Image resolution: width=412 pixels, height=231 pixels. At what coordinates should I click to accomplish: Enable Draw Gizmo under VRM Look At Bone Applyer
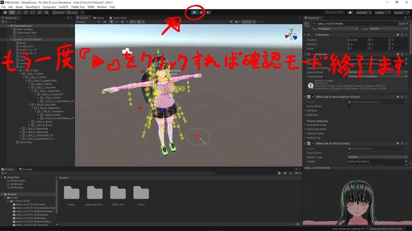pos(349,106)
